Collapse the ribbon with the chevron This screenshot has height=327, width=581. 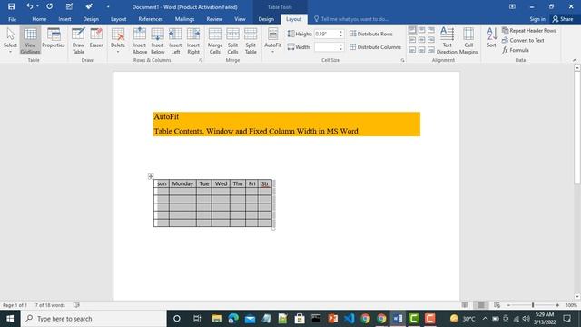[x=575, y=60]
